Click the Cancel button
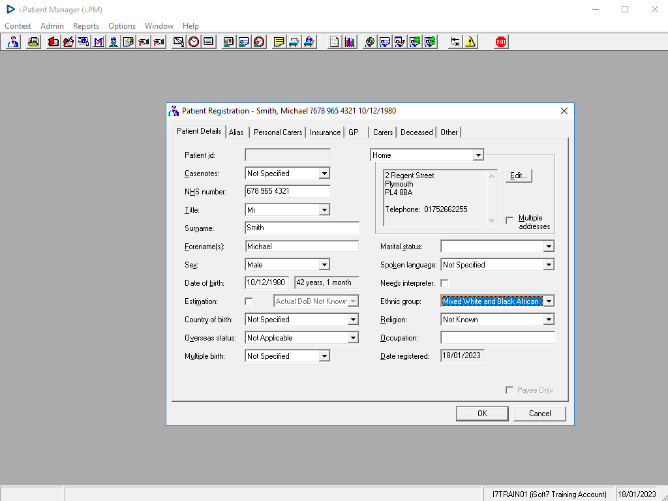Image resolution: width=668 pixels, height=501 pixels. [x=539, y=414]
